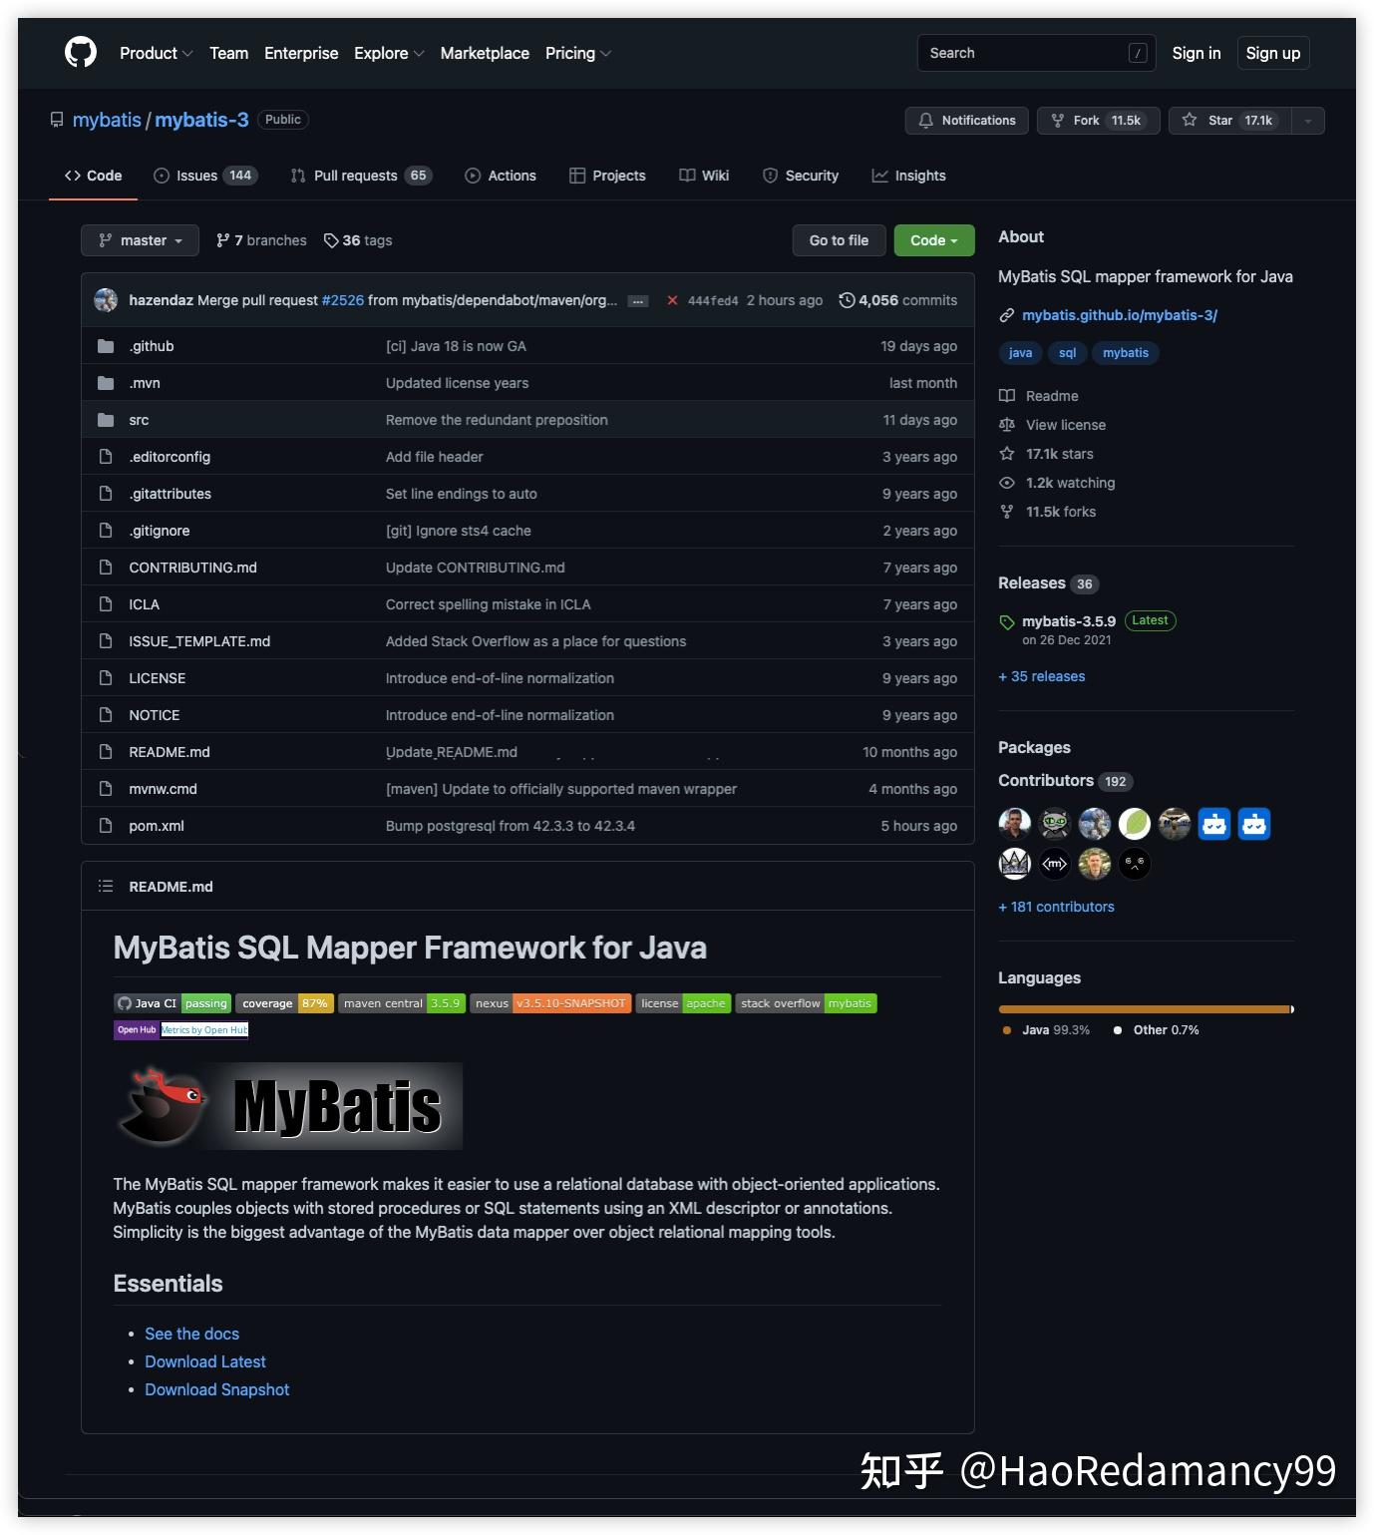Click the Fork icon in Fork button
The image size is (1374, 1535).
click(1057, 121)
